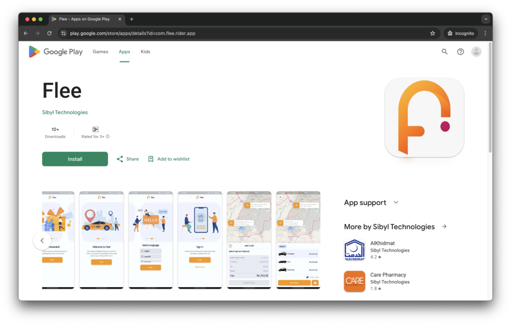This screenshot has width=511, height=325.
Task: Close the Flee browser tab
Action: (120, 19)
